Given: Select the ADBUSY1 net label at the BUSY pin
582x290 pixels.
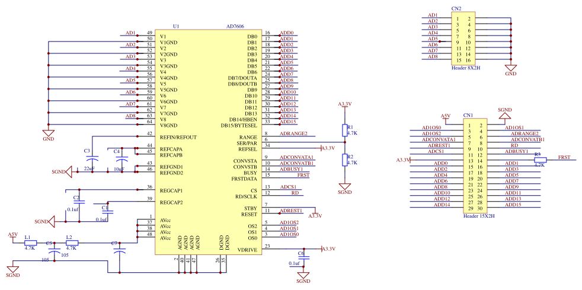Looking at the screenshot, I should tap(291, 169).
